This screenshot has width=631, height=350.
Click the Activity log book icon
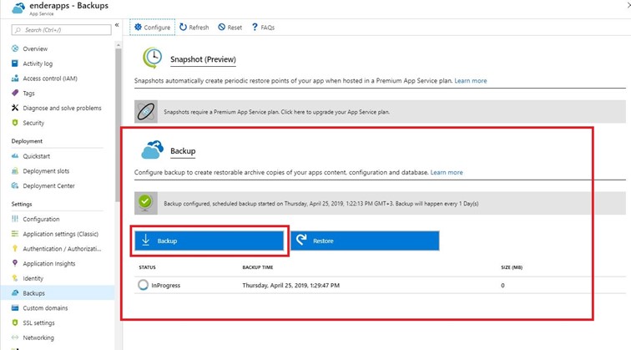click(x=15, y=63)
